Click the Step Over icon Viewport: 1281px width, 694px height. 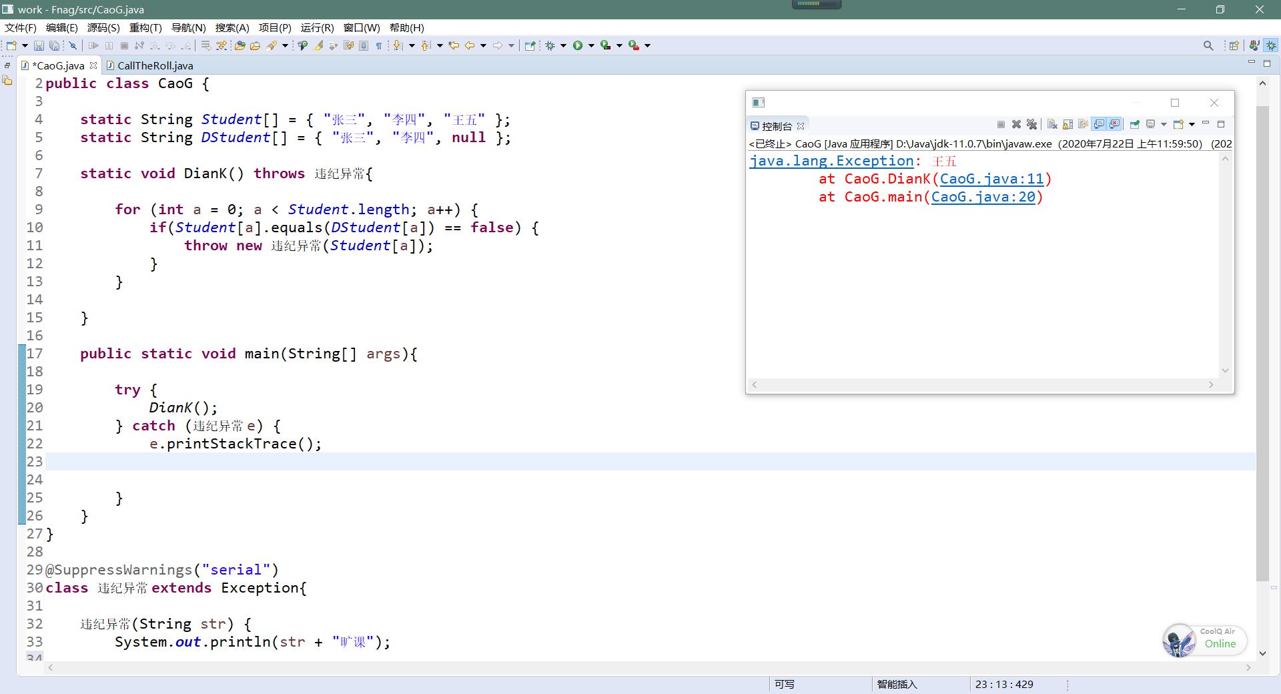pos(170,45)
